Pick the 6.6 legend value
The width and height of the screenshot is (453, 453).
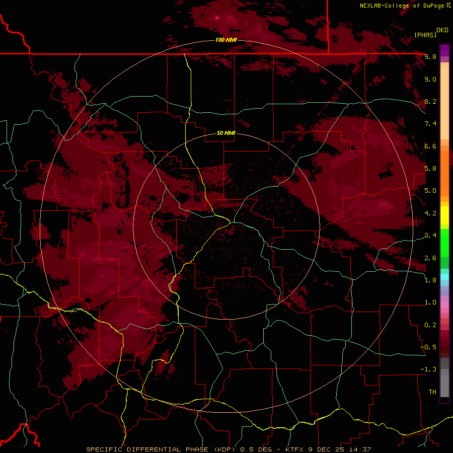[x=430, y=146]
